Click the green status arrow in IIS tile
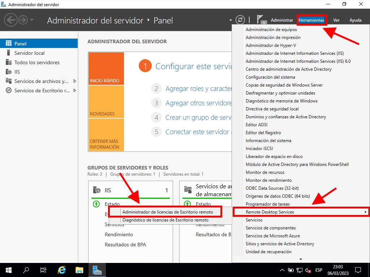The width and height of the screenshot is (370, 277). tap(96, 204)
